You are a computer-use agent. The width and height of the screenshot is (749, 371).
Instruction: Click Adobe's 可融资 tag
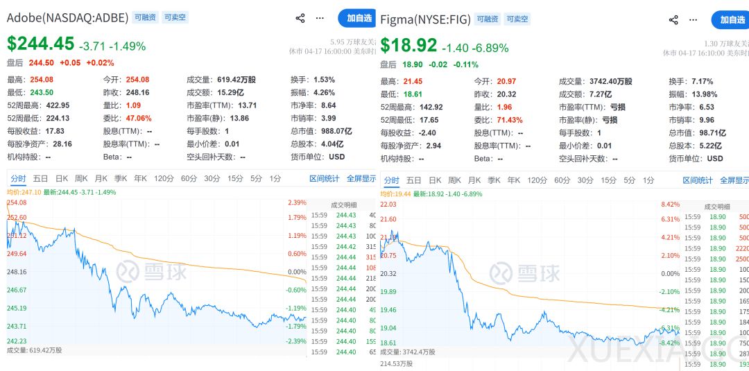pos(145,17)
